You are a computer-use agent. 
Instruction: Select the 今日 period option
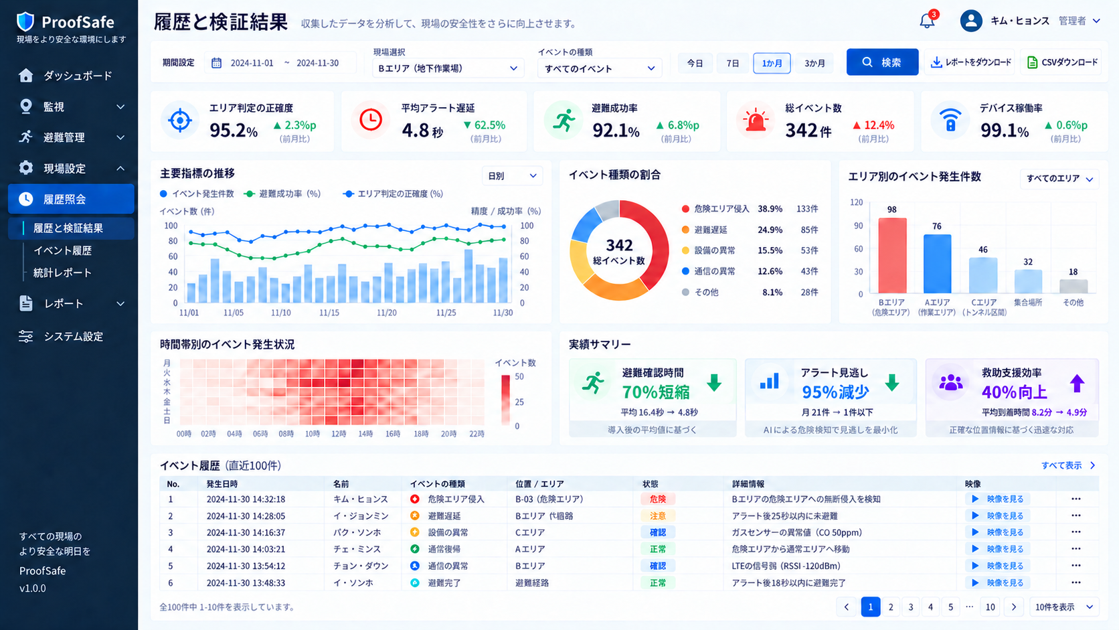pyautogui.click(x=695, y=63)
